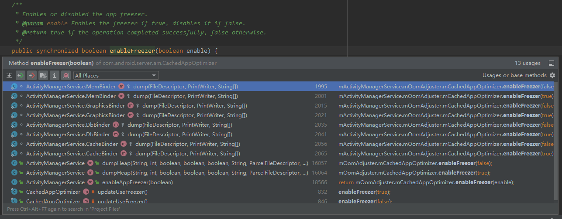Open the find usages settings gear

tap(552, 75)
